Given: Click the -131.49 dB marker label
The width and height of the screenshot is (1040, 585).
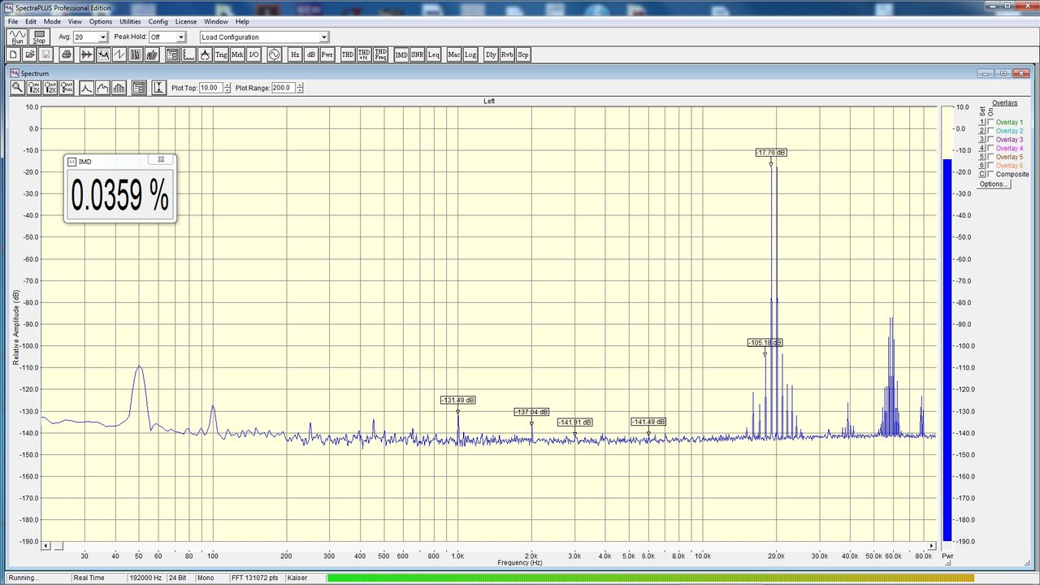Looking at the screenshot, I should pyautogui.click(x=457, y=400).
